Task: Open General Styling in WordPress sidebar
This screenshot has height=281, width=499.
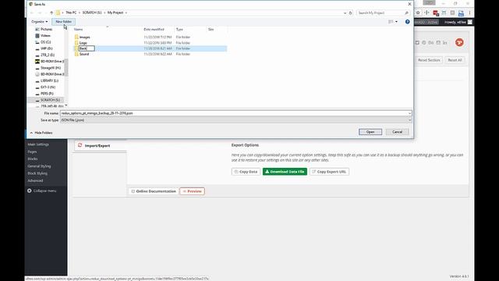Action: click(x=39, y=166)
